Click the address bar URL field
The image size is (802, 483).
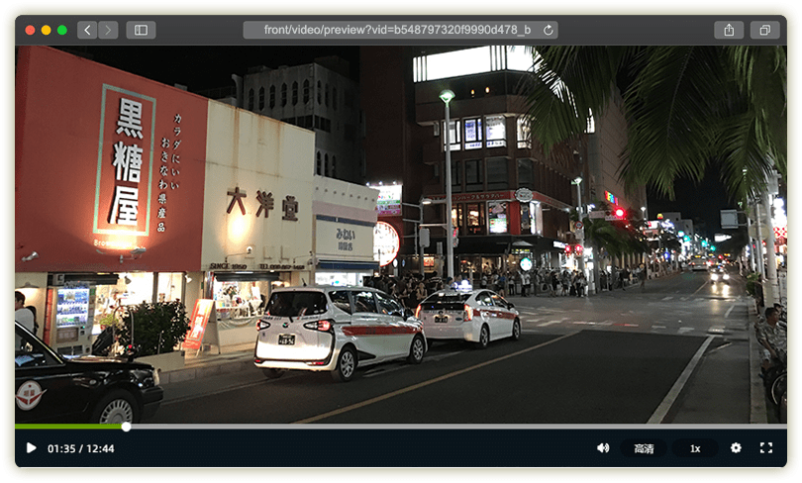click(x=396, y=30)
